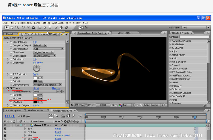Viewport: 213px width, 140px height.
Task: Select the Type tool
Action: [x=50, y=27]
